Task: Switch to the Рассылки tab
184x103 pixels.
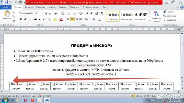Action: coord(74,7)
